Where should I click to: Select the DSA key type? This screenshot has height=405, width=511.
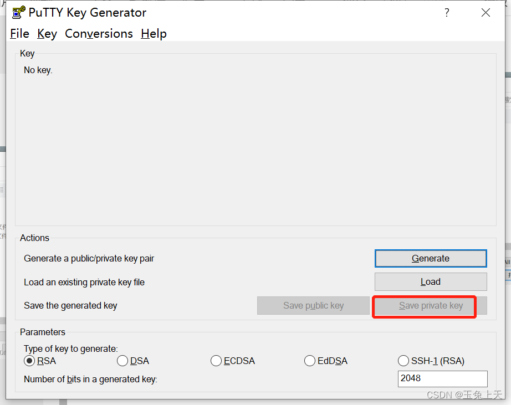(122, 361)
